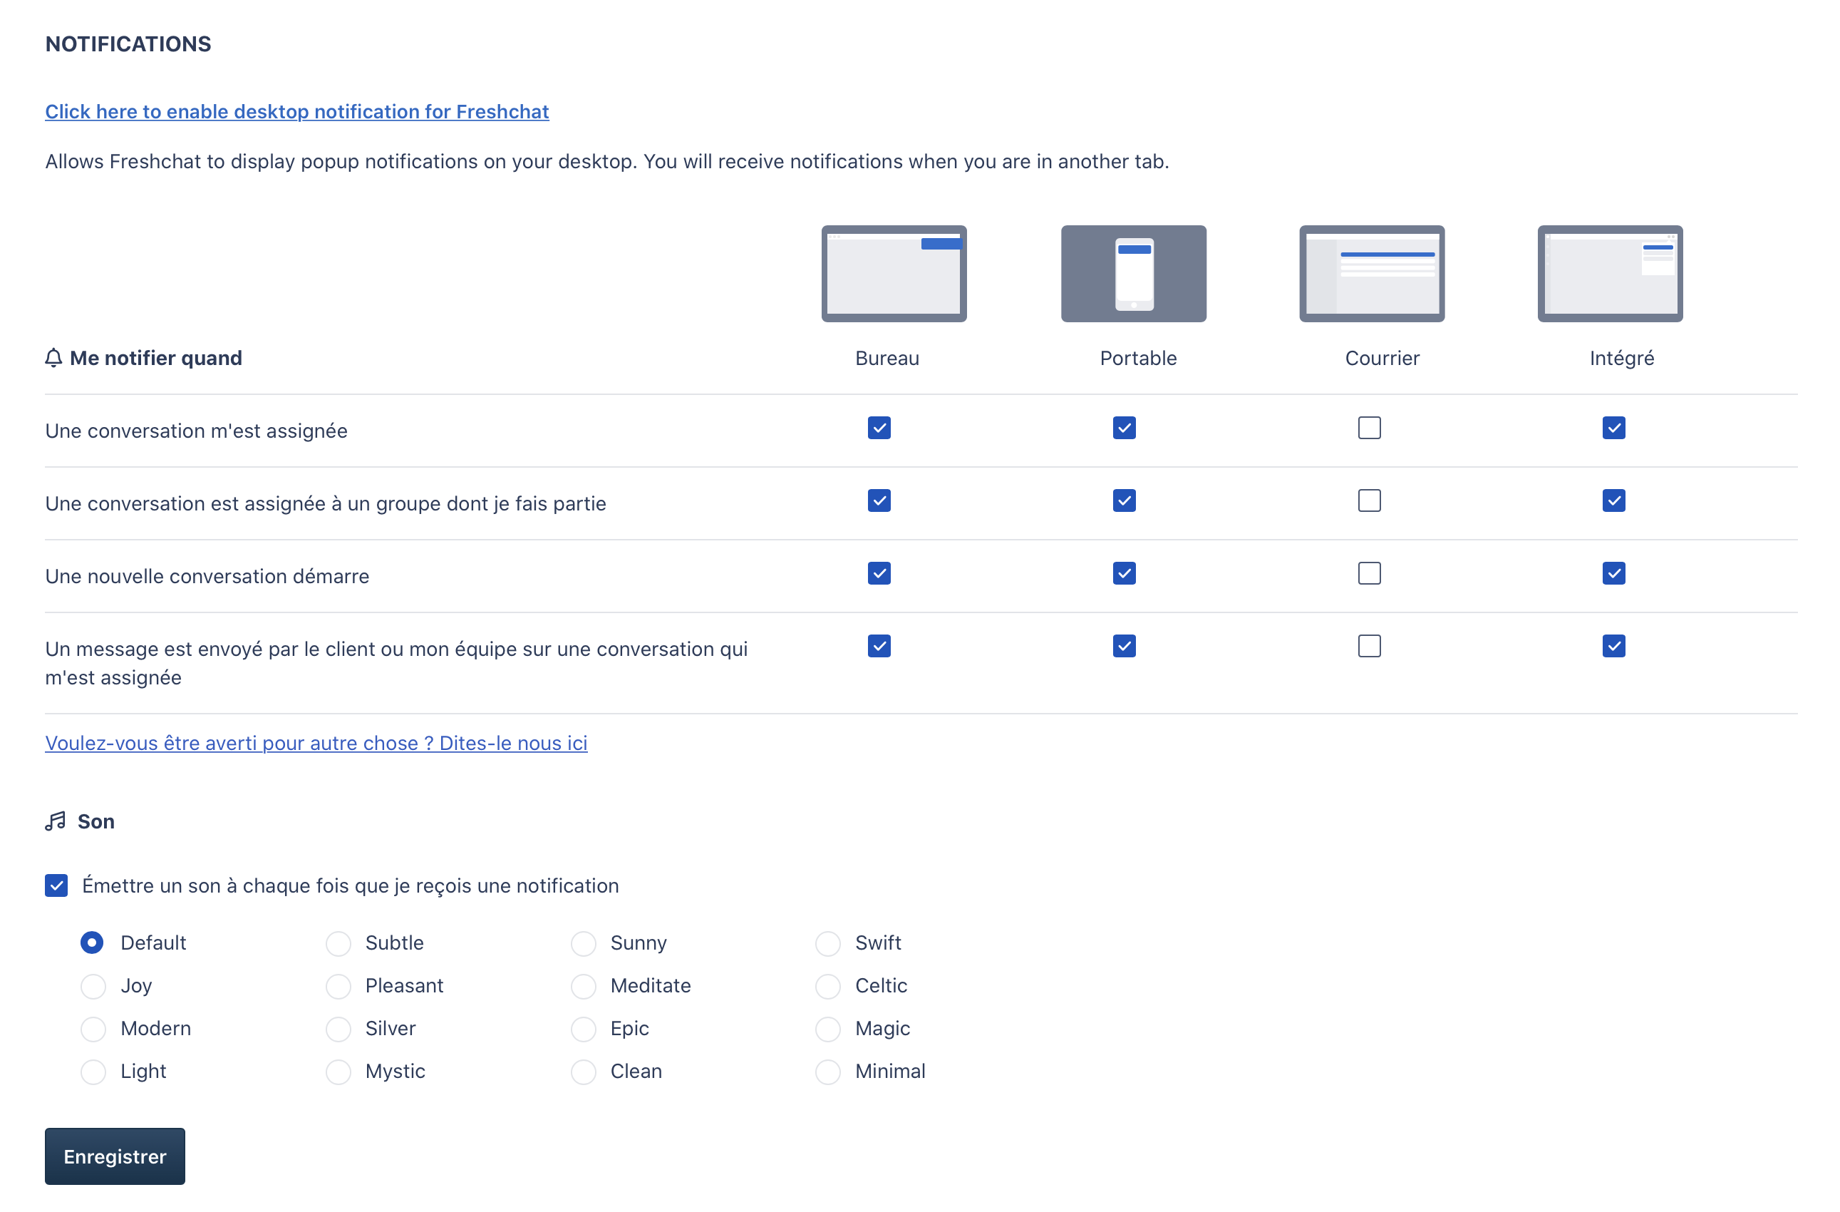Click the Portable mobile phone illustration

pos(1133,274)
